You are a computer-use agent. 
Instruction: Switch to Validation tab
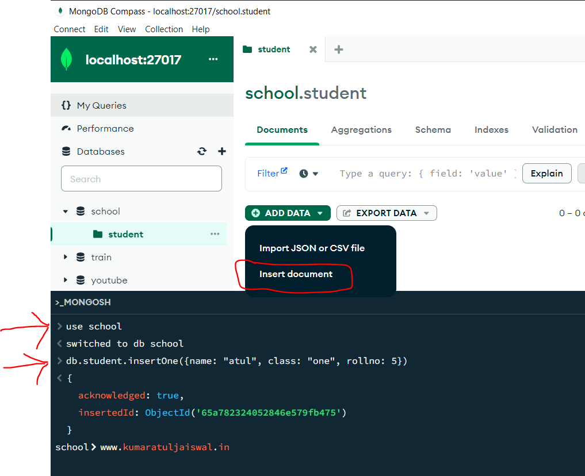click(555, 130)
